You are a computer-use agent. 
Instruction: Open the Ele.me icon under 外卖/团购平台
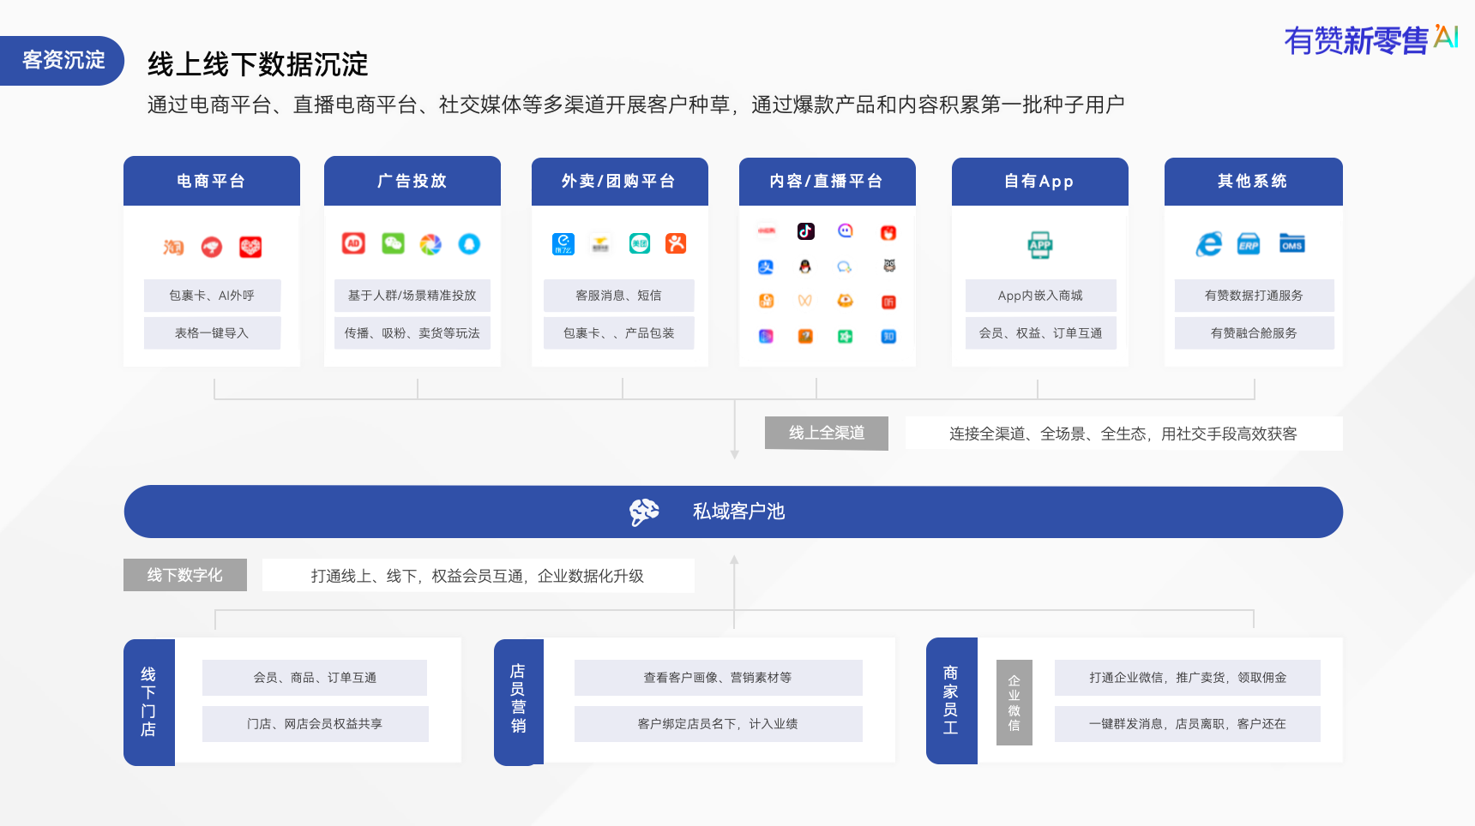pyautogui.click(x=563, y=245)
